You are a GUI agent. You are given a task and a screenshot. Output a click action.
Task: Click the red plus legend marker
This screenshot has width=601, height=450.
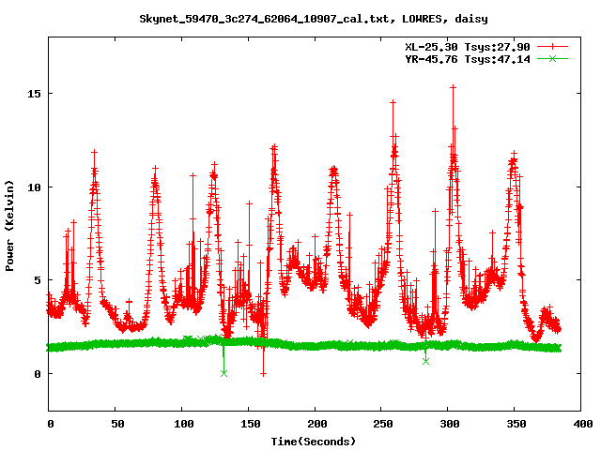point(552,47)
